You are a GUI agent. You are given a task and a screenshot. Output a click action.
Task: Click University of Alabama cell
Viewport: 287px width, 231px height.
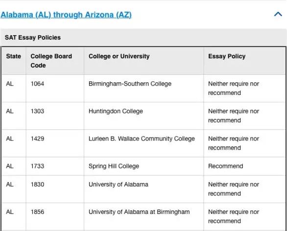point(143,189)
